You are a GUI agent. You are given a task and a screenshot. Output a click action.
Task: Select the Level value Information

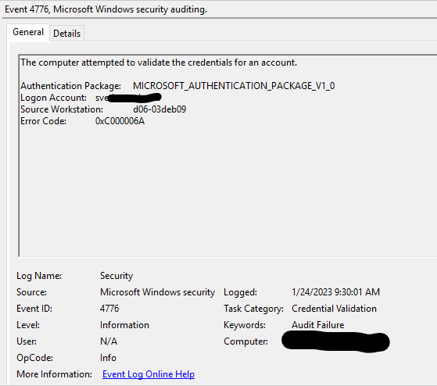124,325
